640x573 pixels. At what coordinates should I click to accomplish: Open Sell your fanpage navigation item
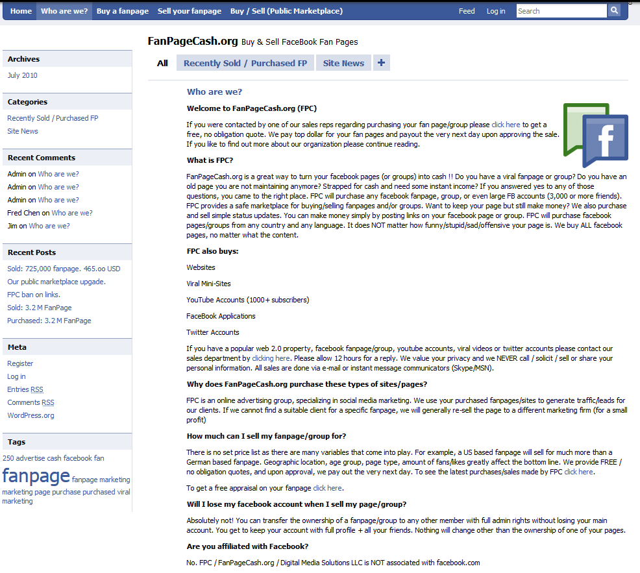click(190, 11)
